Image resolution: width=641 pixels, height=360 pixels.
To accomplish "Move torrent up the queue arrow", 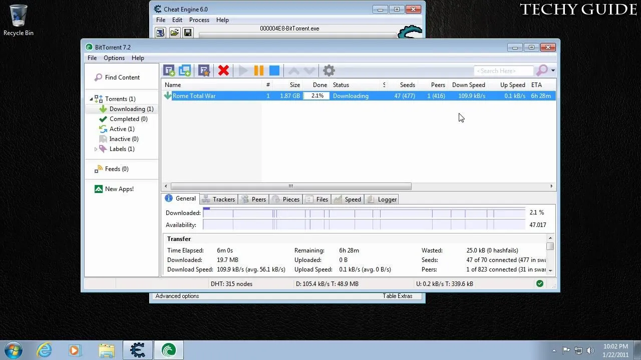I will (294, 70).
